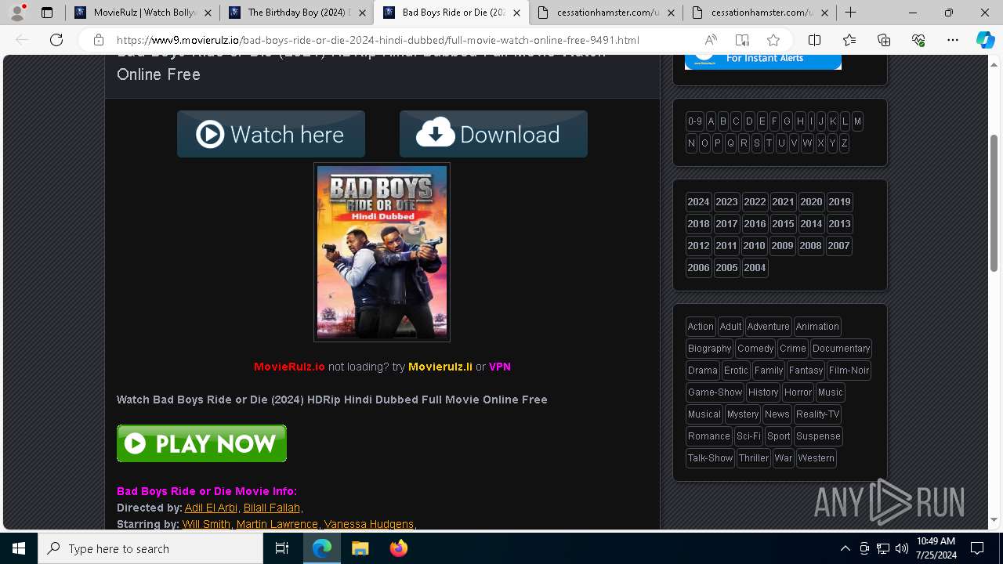The image size is (1003, 564).
Task: Click the green PLAY NOW button
Action: click(x=201, y=443)
